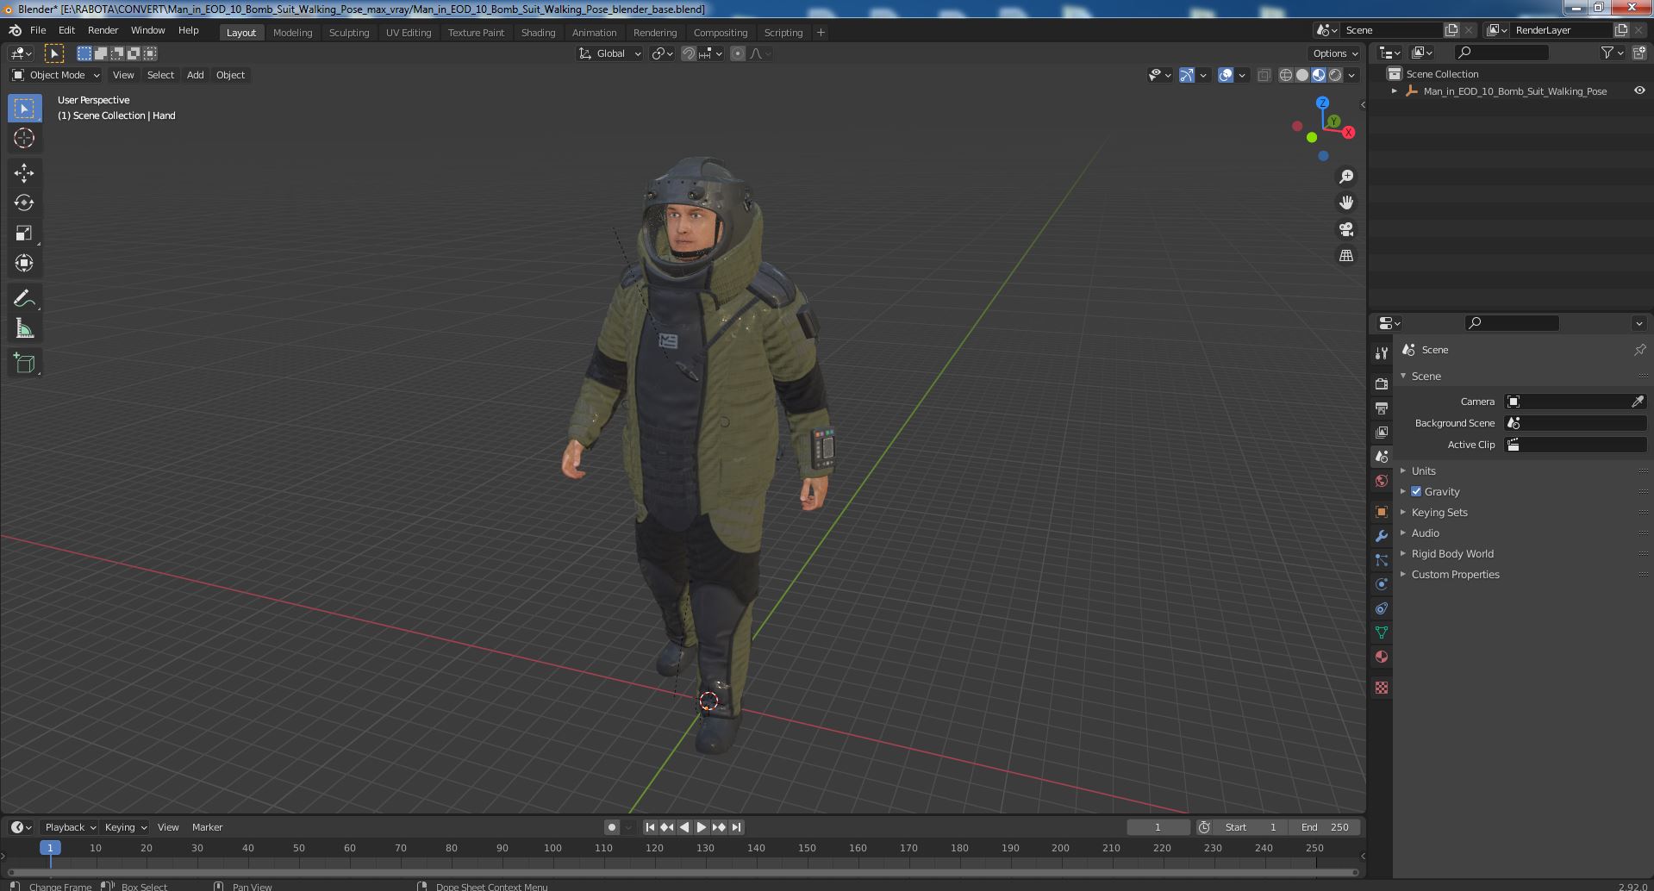Toggle camera view icon
The height and width of the screenshot is (891, 1654).
tap(1345, 229)
